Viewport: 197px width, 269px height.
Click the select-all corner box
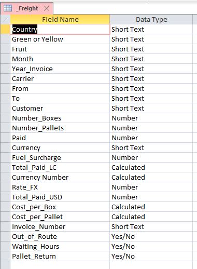point(5,19)
